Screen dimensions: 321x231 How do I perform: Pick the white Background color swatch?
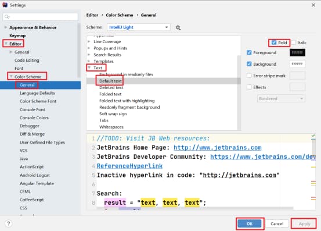coord(297,64)
